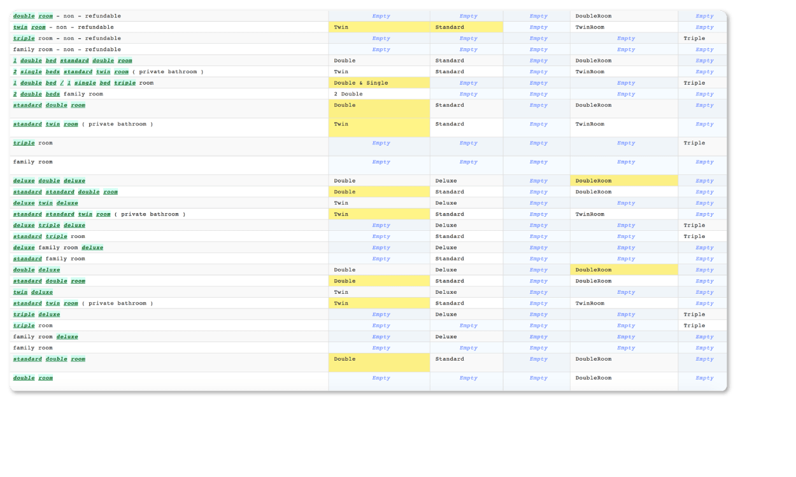The height and width of the screenshot is (477, 796).
Task: Open the "beds" link in 2 double beds family room row
Action: (x=53, y=94)
